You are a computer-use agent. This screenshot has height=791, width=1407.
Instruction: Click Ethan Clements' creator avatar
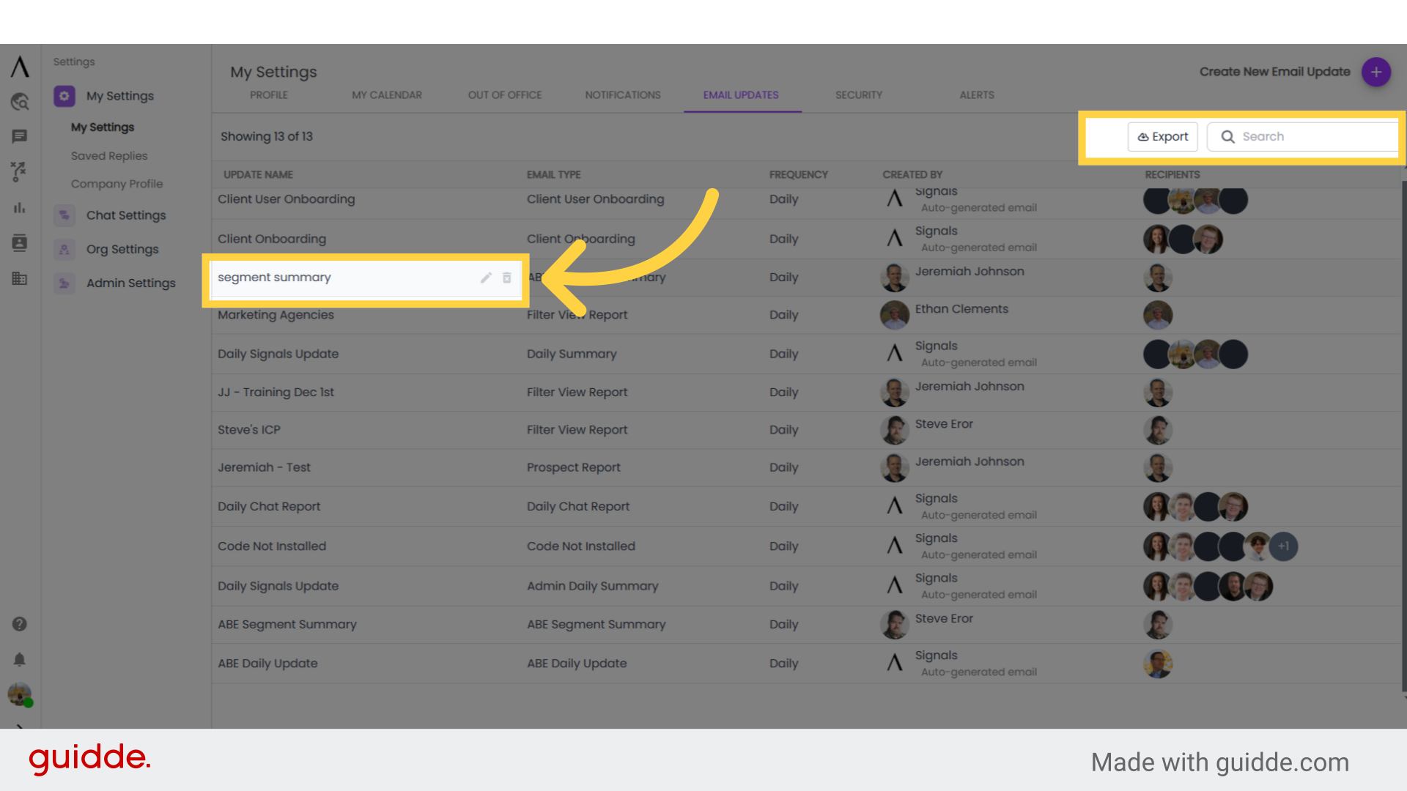(x=895, y=316)
